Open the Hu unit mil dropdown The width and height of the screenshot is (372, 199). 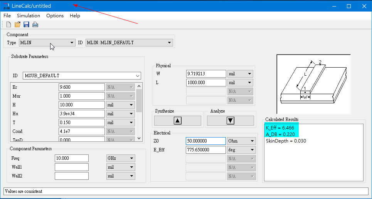121,114
